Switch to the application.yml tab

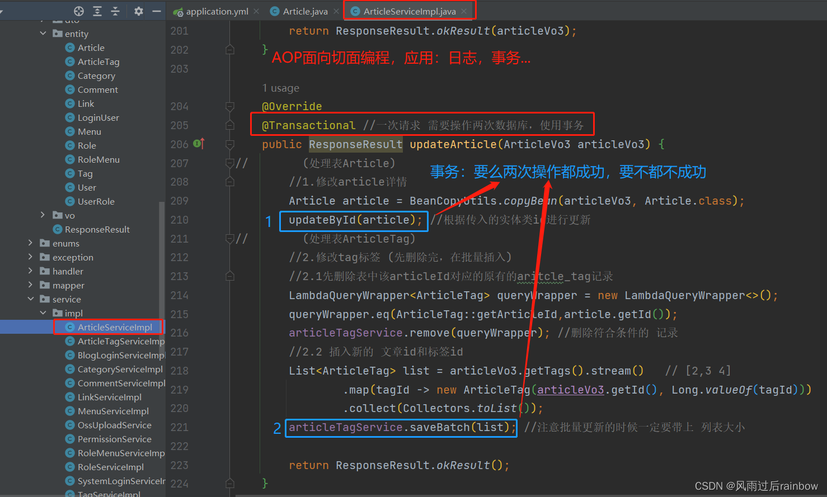pos(217,11)
